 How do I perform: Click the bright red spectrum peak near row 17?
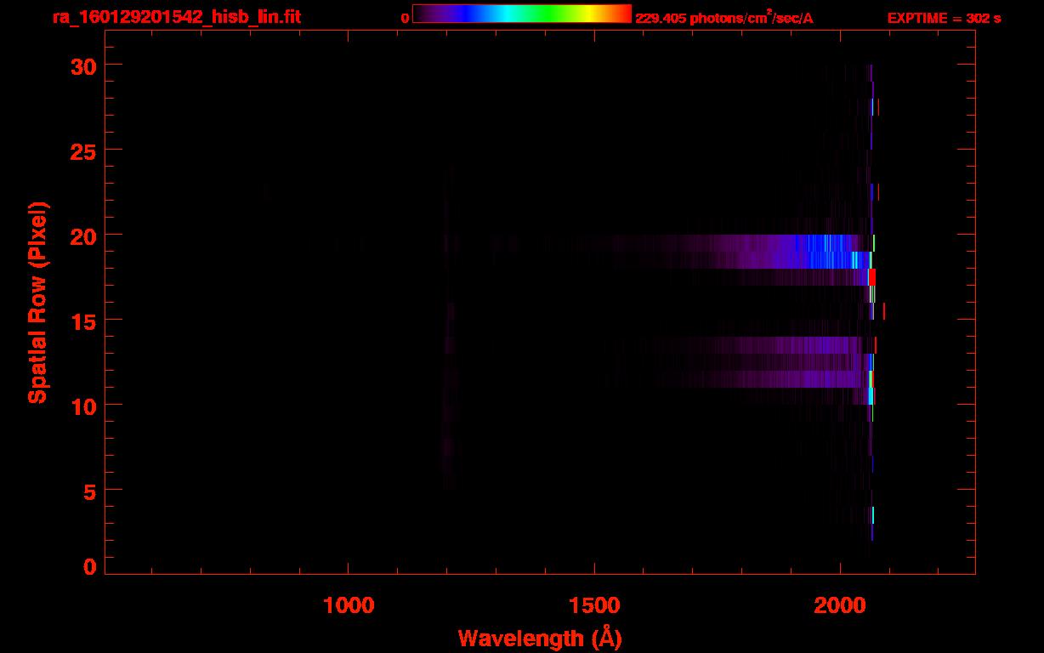872,277
